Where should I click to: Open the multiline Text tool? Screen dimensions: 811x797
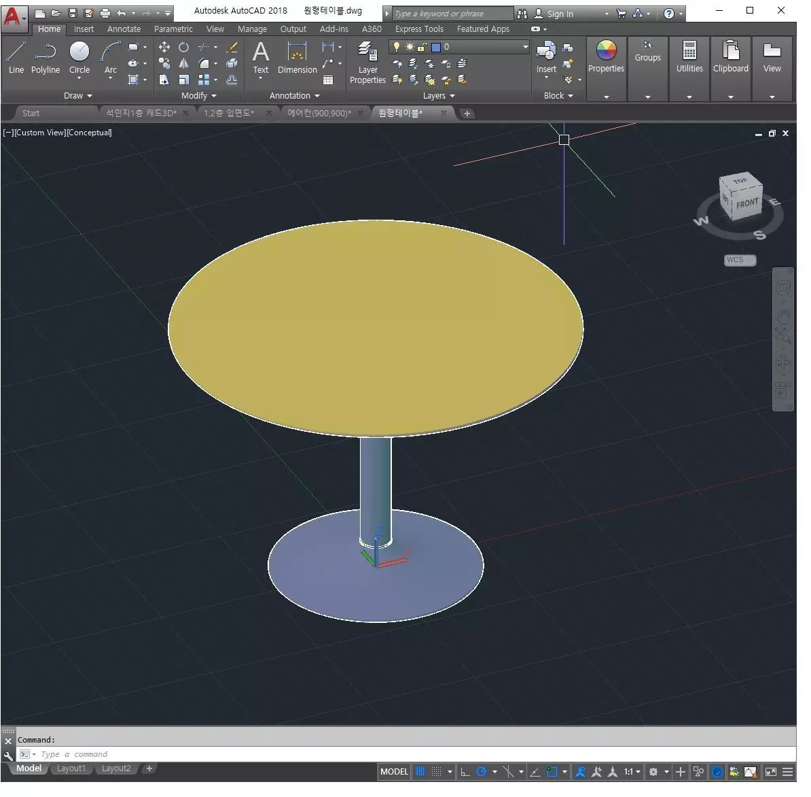click(261, 57)
